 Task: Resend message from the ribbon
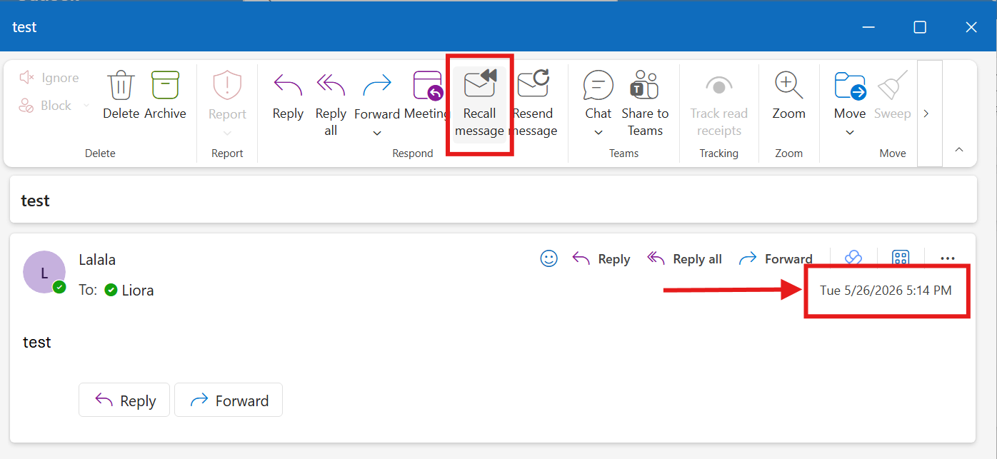coord(533,84)
